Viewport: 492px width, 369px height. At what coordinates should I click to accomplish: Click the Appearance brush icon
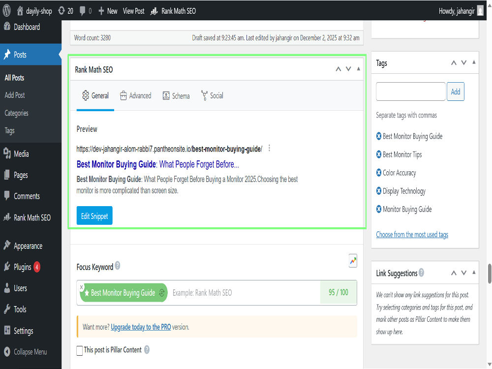tap(7, 245)
